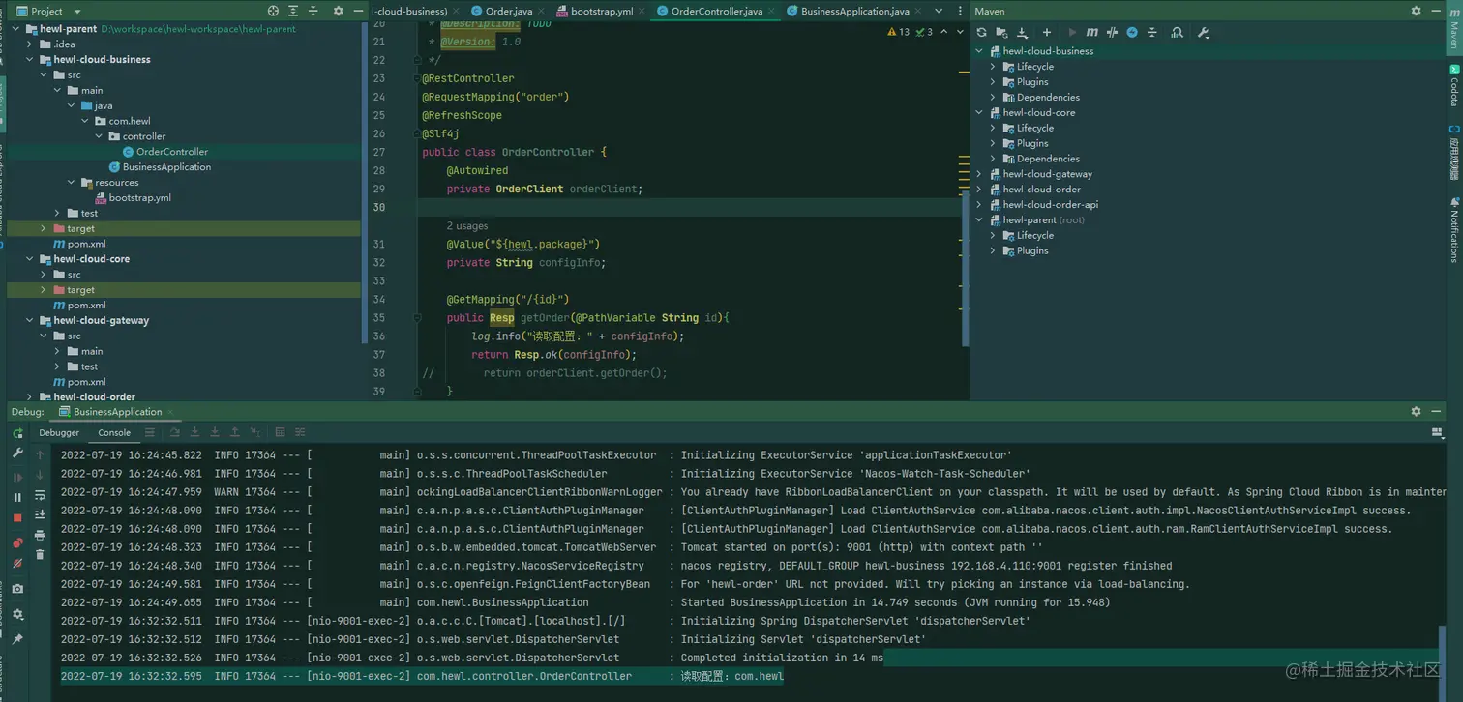Rerun BusinessApplication with the debug rerun icon
The width and height of the screenshot is (1463, 702).
click(17, 434)
